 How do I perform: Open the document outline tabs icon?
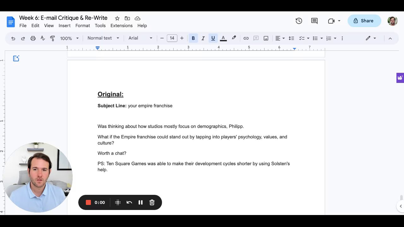pos(16,58)
